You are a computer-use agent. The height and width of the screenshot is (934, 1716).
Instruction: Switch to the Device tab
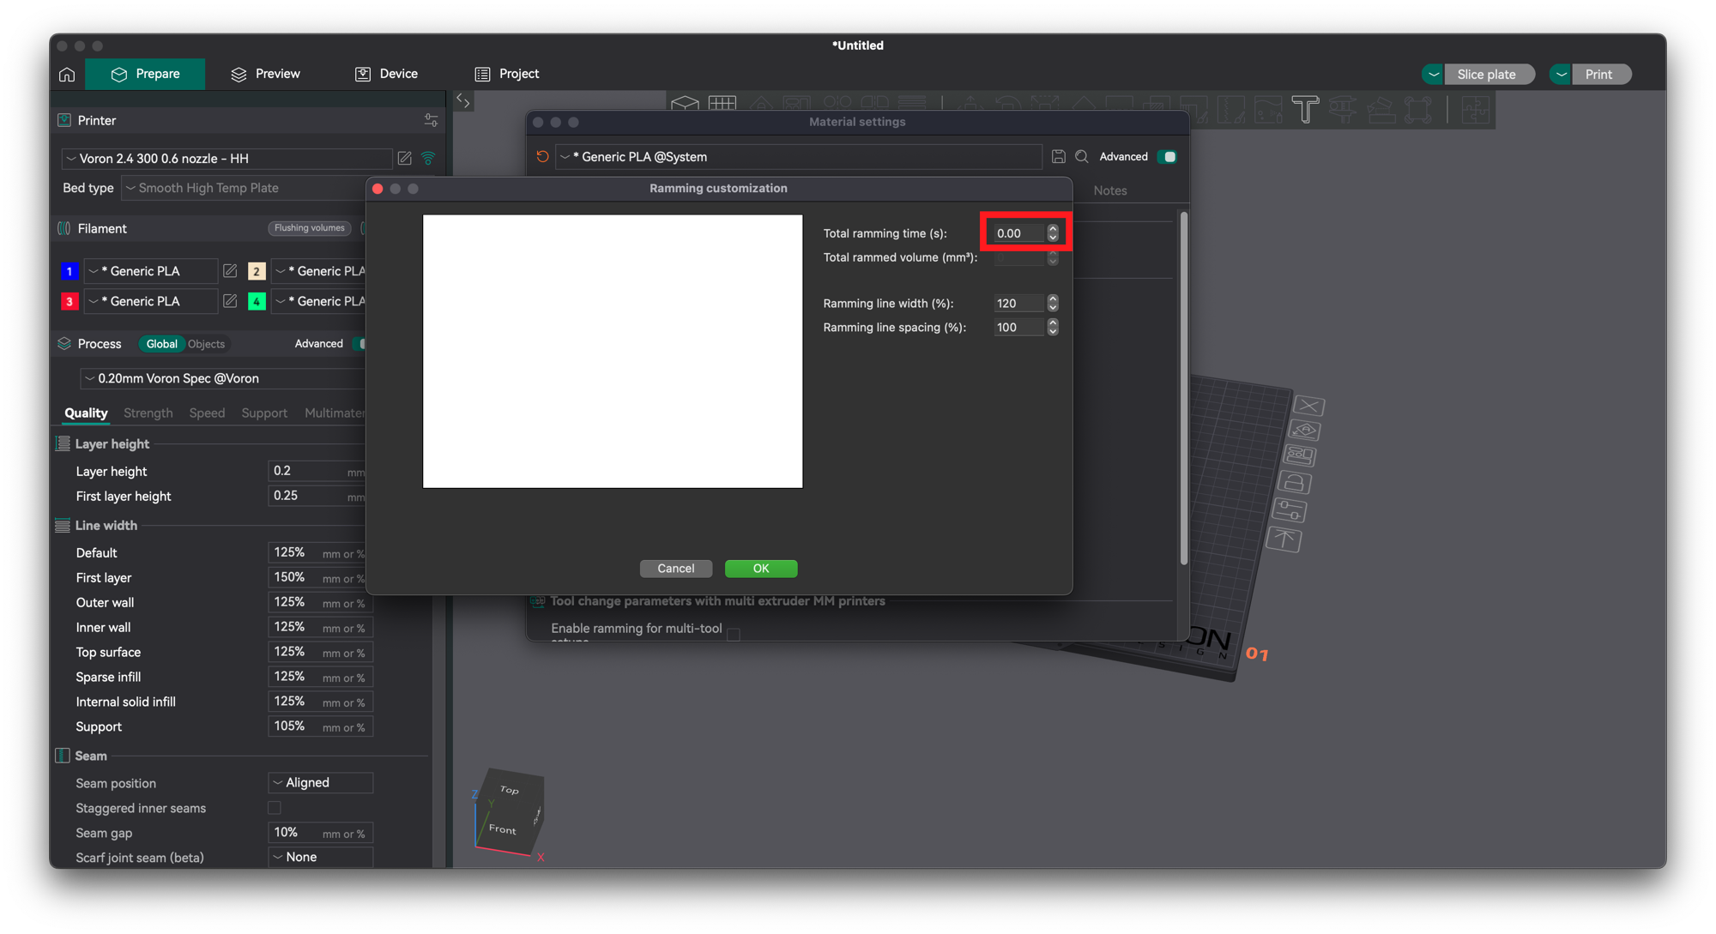coord(386,74)
